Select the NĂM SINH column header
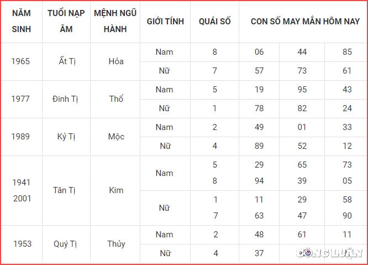This screenshot has height=265, width=368. (x=22, y=21)
